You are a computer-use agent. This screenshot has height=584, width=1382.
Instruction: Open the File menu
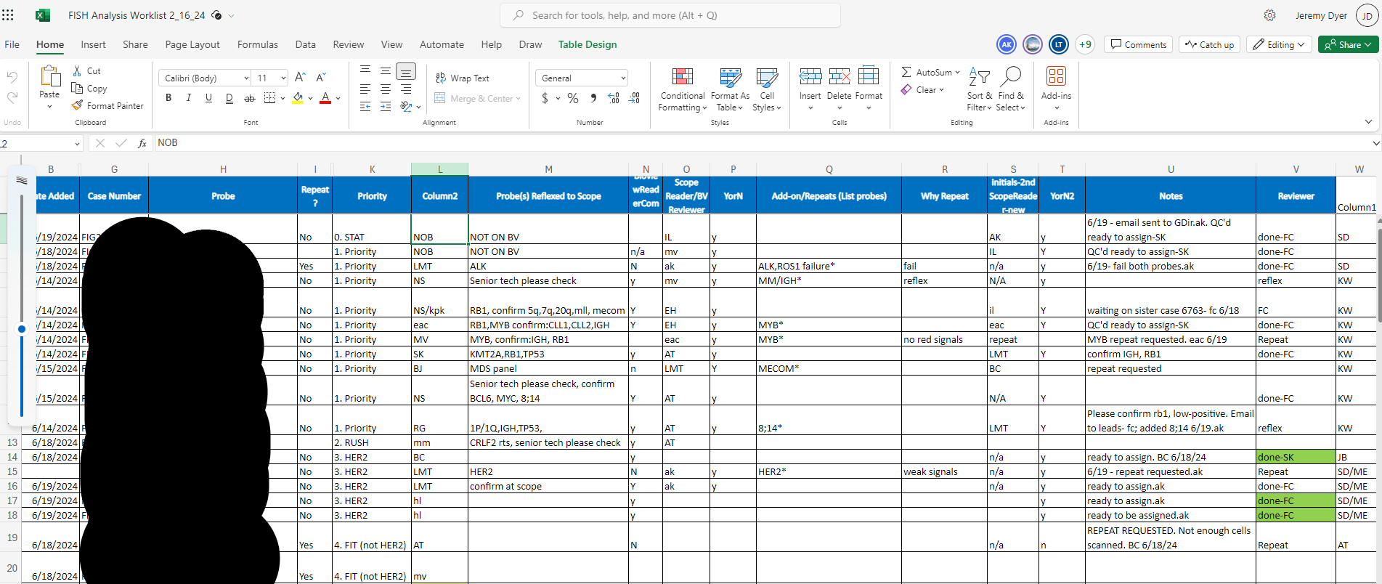click(x=12, y=44)
